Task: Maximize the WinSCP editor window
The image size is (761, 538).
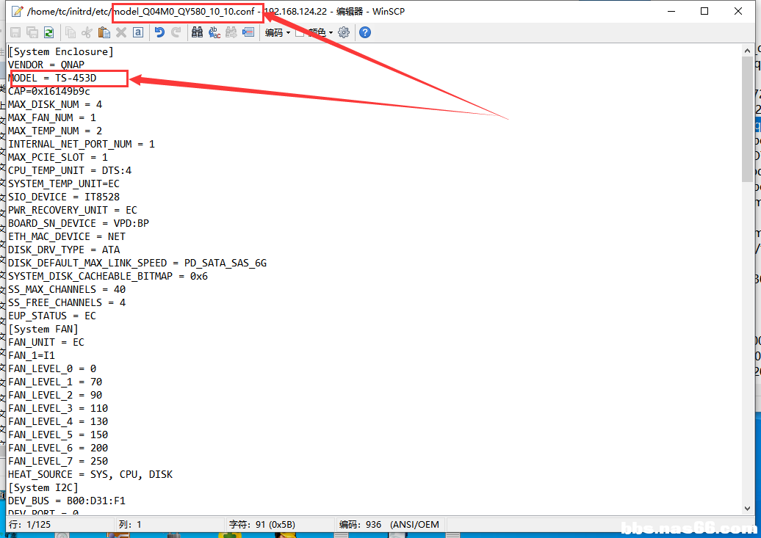Action: pos(704,11)
